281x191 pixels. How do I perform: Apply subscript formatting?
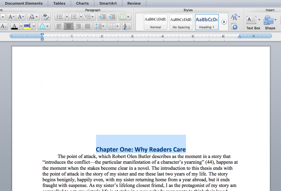[x=3, y=26]
